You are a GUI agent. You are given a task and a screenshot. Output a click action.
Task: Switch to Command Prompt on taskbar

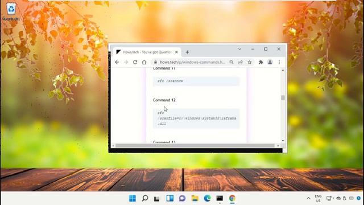tap(220, 198)
